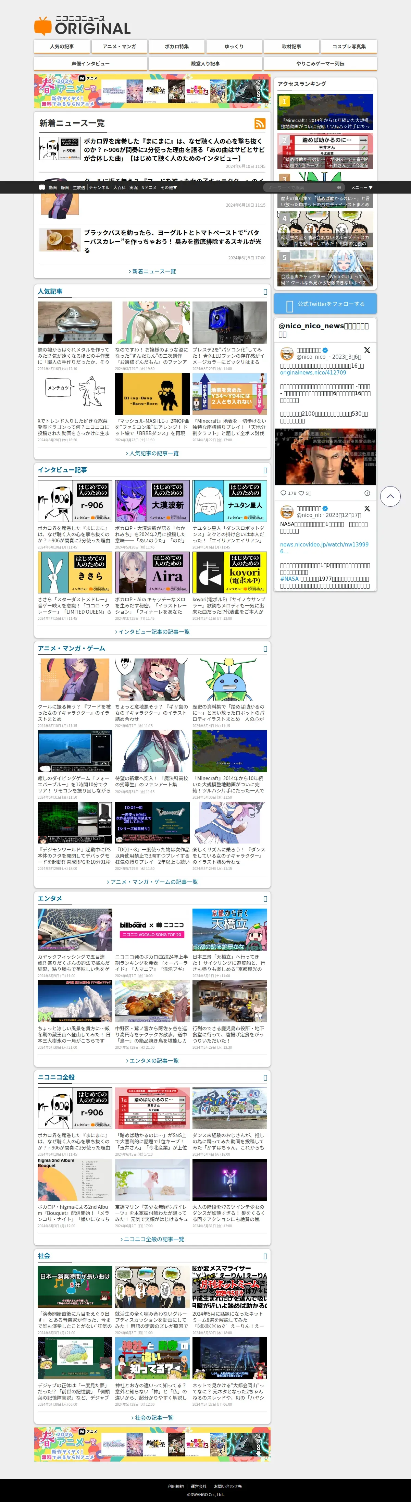Open the アニメ・マンガ navigation tab
Screen dimensions: 411x1502
point(120,47)
